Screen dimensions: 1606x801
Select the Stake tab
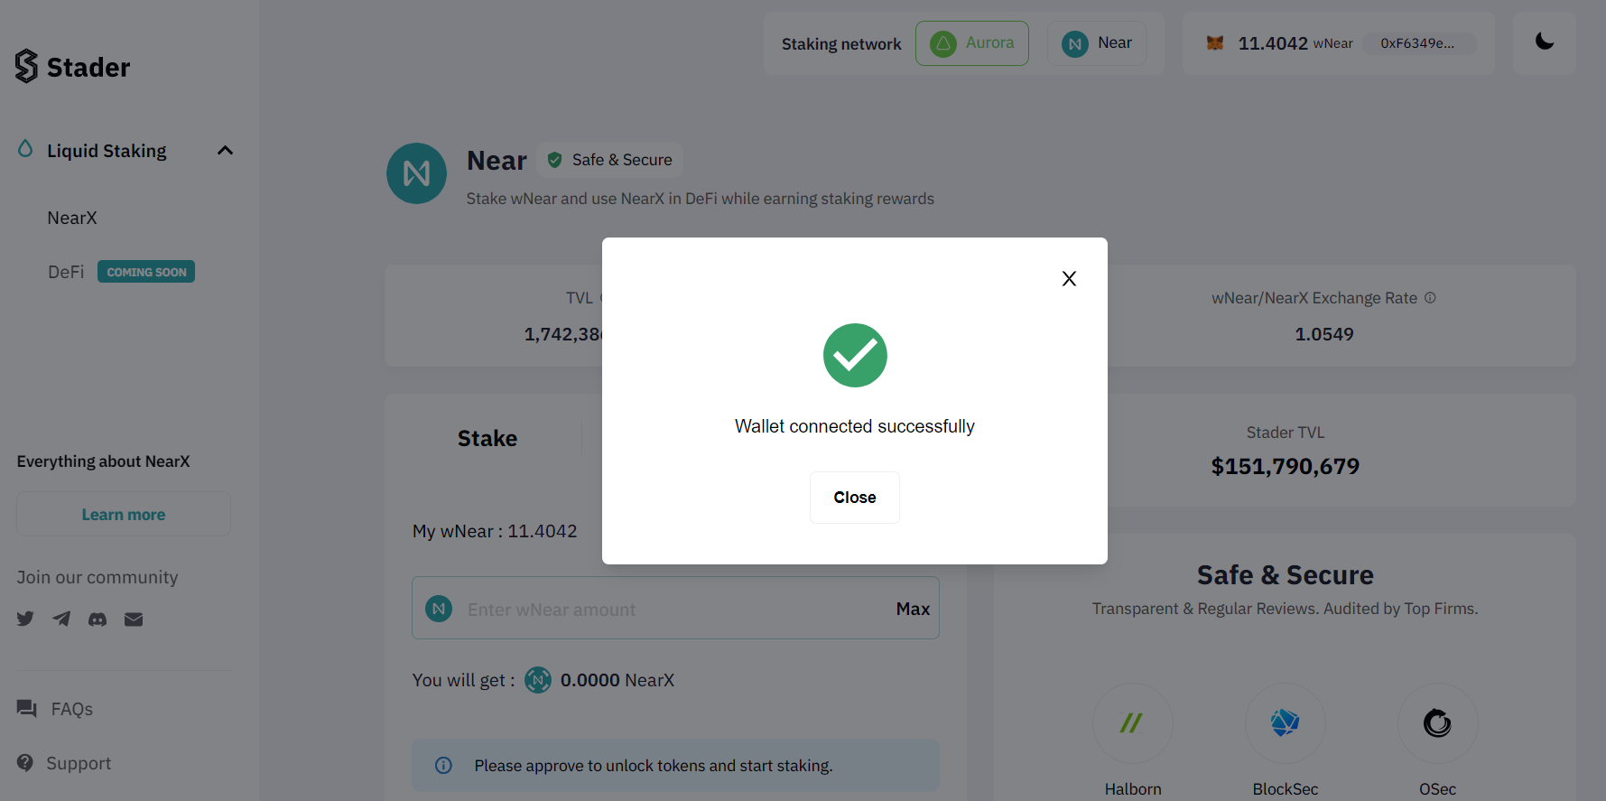487,438
